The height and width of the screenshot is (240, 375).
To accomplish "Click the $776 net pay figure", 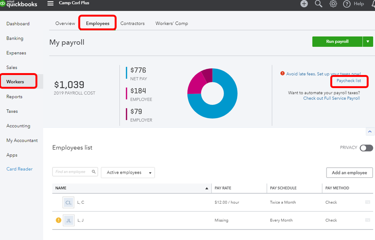I will [x=138, y=70].
